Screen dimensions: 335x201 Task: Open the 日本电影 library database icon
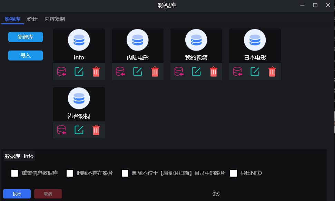pos(255,40)
